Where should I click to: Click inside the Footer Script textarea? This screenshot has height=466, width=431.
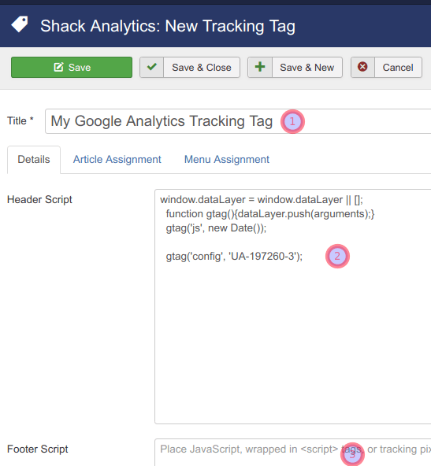tap(292, 453)
